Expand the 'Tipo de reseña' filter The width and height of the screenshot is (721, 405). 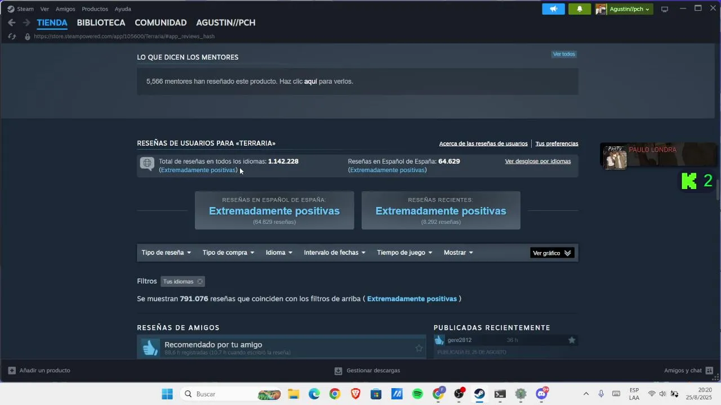coord(166,253)
